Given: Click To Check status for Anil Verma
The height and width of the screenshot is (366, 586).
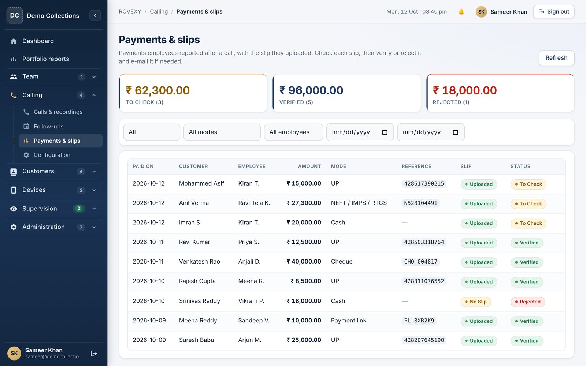Looking at the screenshot, I should pyautogui.click(x=528, y=204).
